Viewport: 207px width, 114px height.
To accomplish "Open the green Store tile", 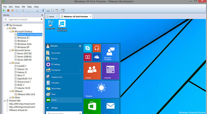I will [x=92, y=106].
